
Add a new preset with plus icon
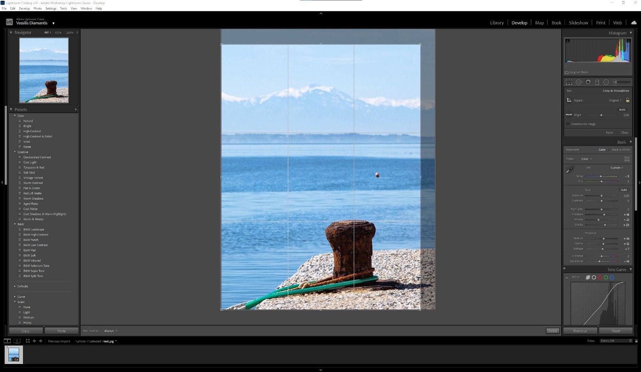pyautogui.click(x=76, y=109)
